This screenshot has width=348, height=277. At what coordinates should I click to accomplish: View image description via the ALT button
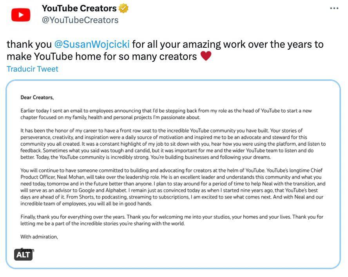[x=24, y=255]
